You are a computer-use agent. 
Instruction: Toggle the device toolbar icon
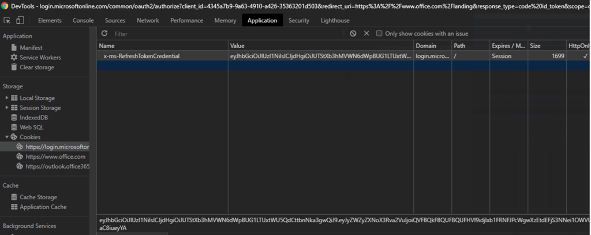[20, 20]
